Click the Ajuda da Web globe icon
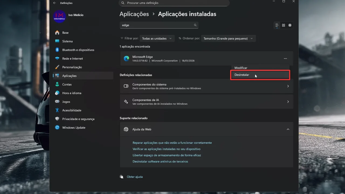The width and height of the screenshot is (345, 194). click(126, 129)
